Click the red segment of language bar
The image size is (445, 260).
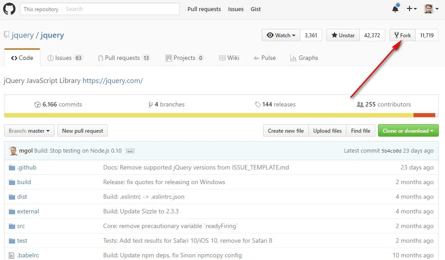[424, 115]
